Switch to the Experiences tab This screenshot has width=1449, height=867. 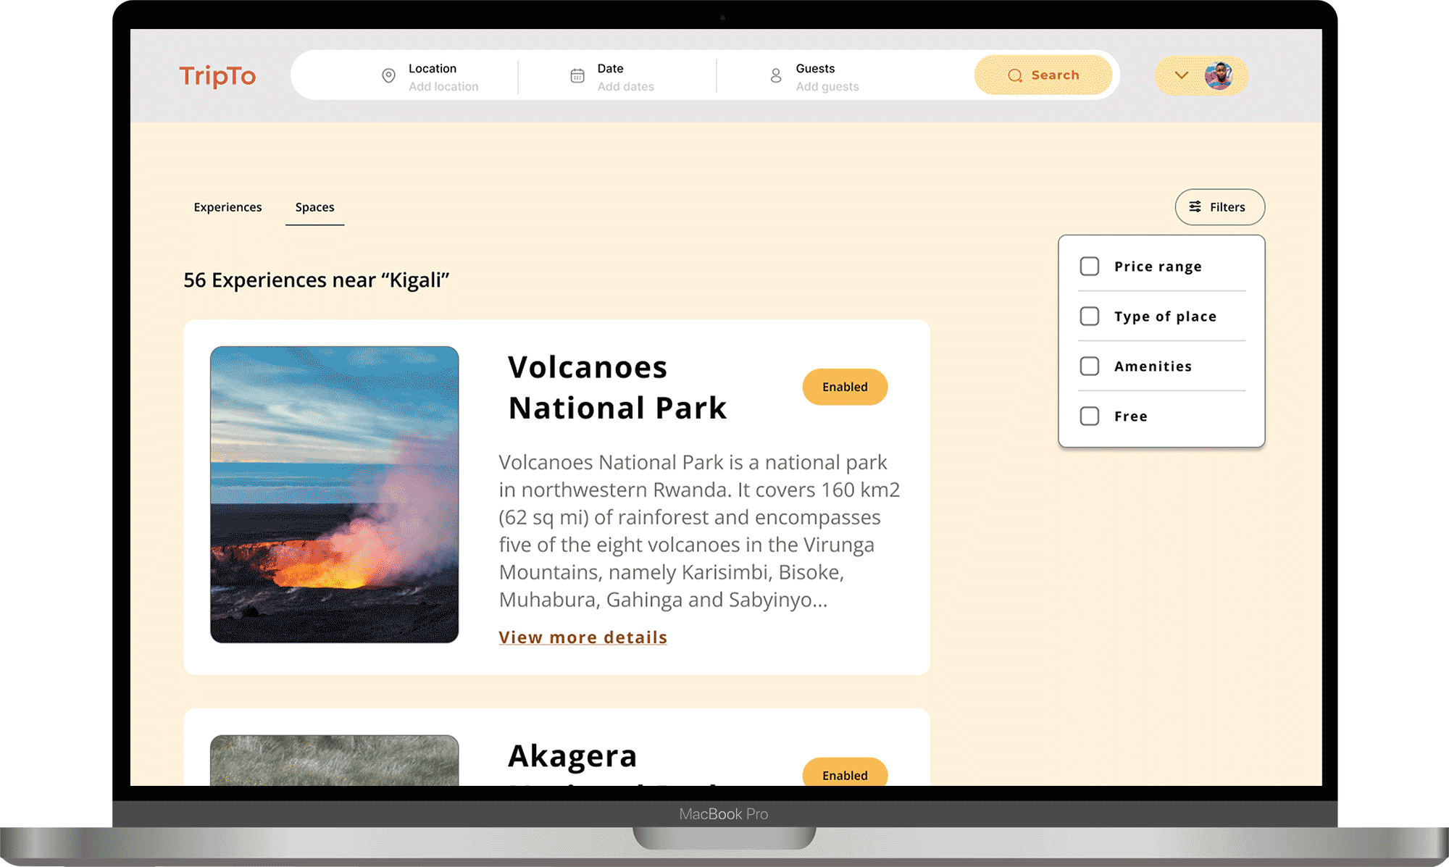[x=227, y=207]
